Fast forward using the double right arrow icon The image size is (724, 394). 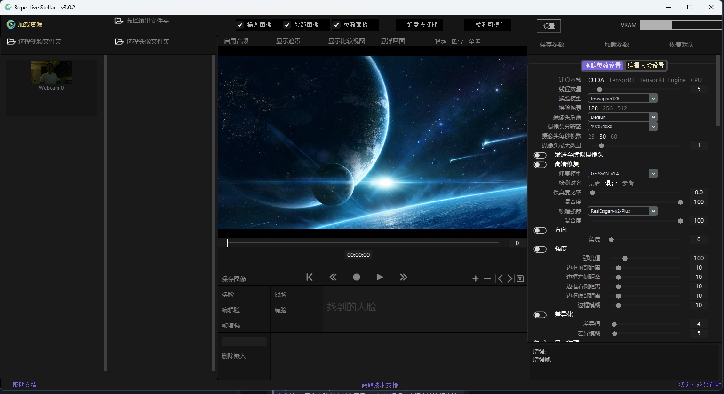(403, 277)
